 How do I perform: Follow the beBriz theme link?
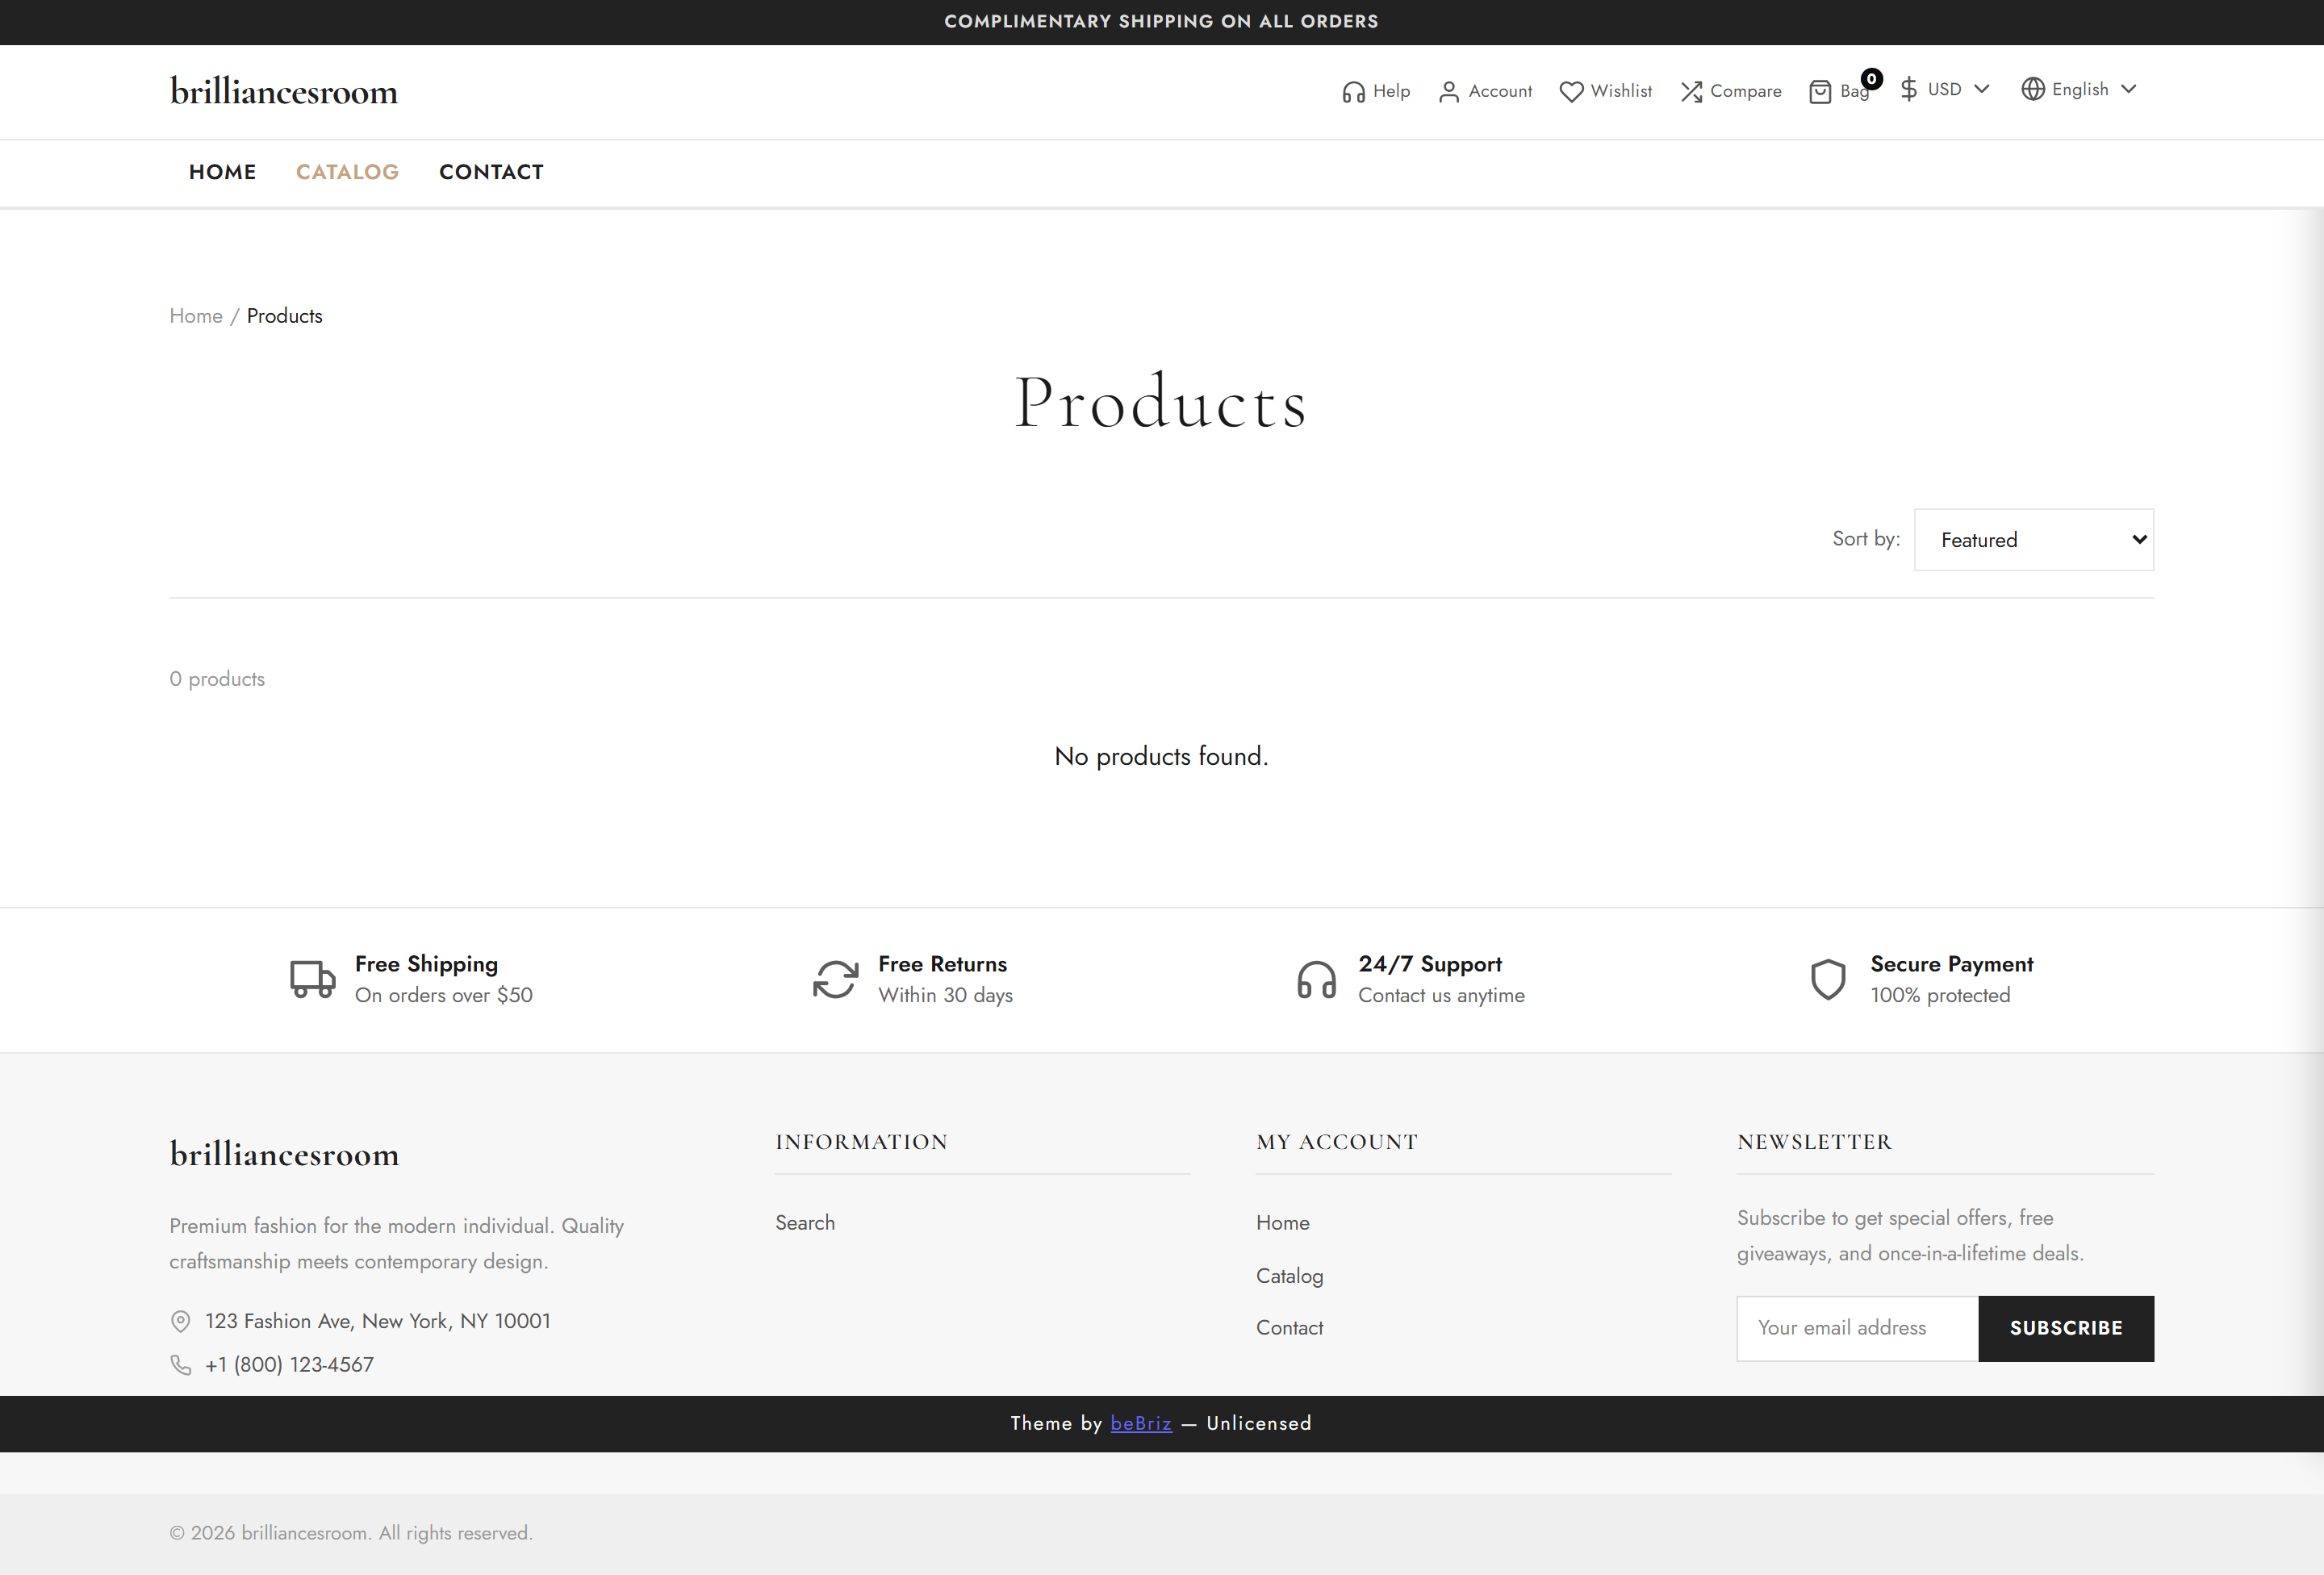pos(1140,1423)
